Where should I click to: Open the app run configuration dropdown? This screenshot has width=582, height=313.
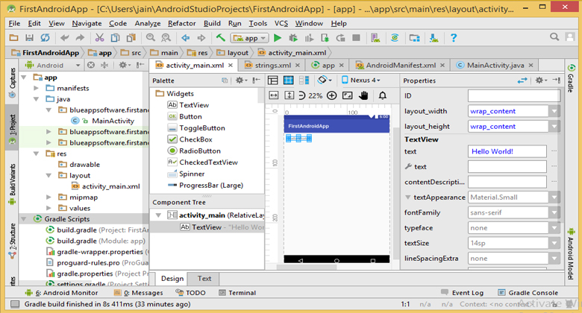point(249,38)
